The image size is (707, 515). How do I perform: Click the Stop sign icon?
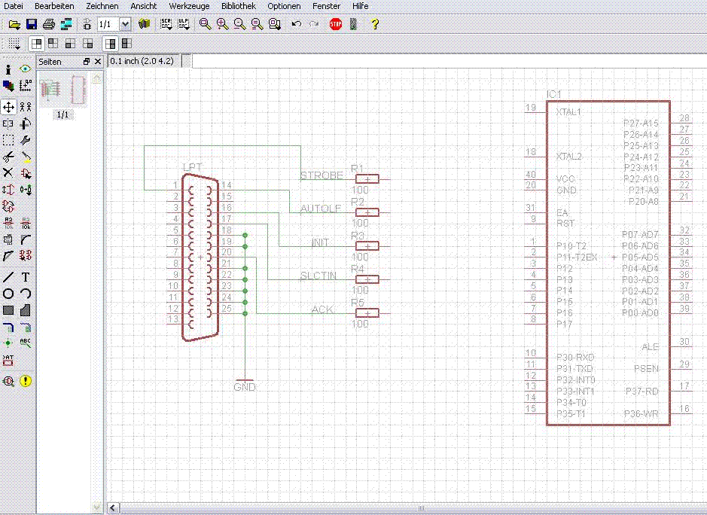[336, 24]
